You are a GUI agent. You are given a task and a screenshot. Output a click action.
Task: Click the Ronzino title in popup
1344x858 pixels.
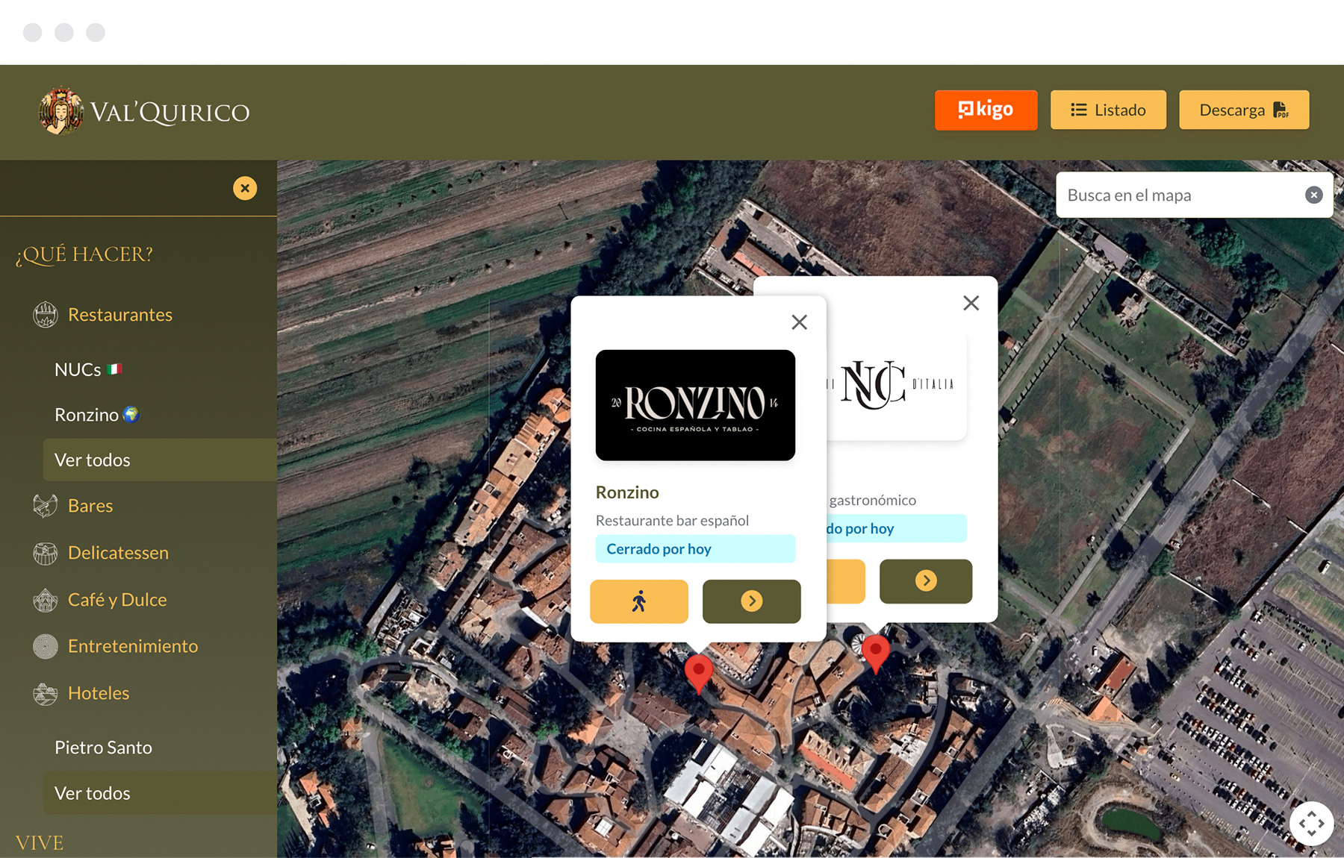coord(627,492)
